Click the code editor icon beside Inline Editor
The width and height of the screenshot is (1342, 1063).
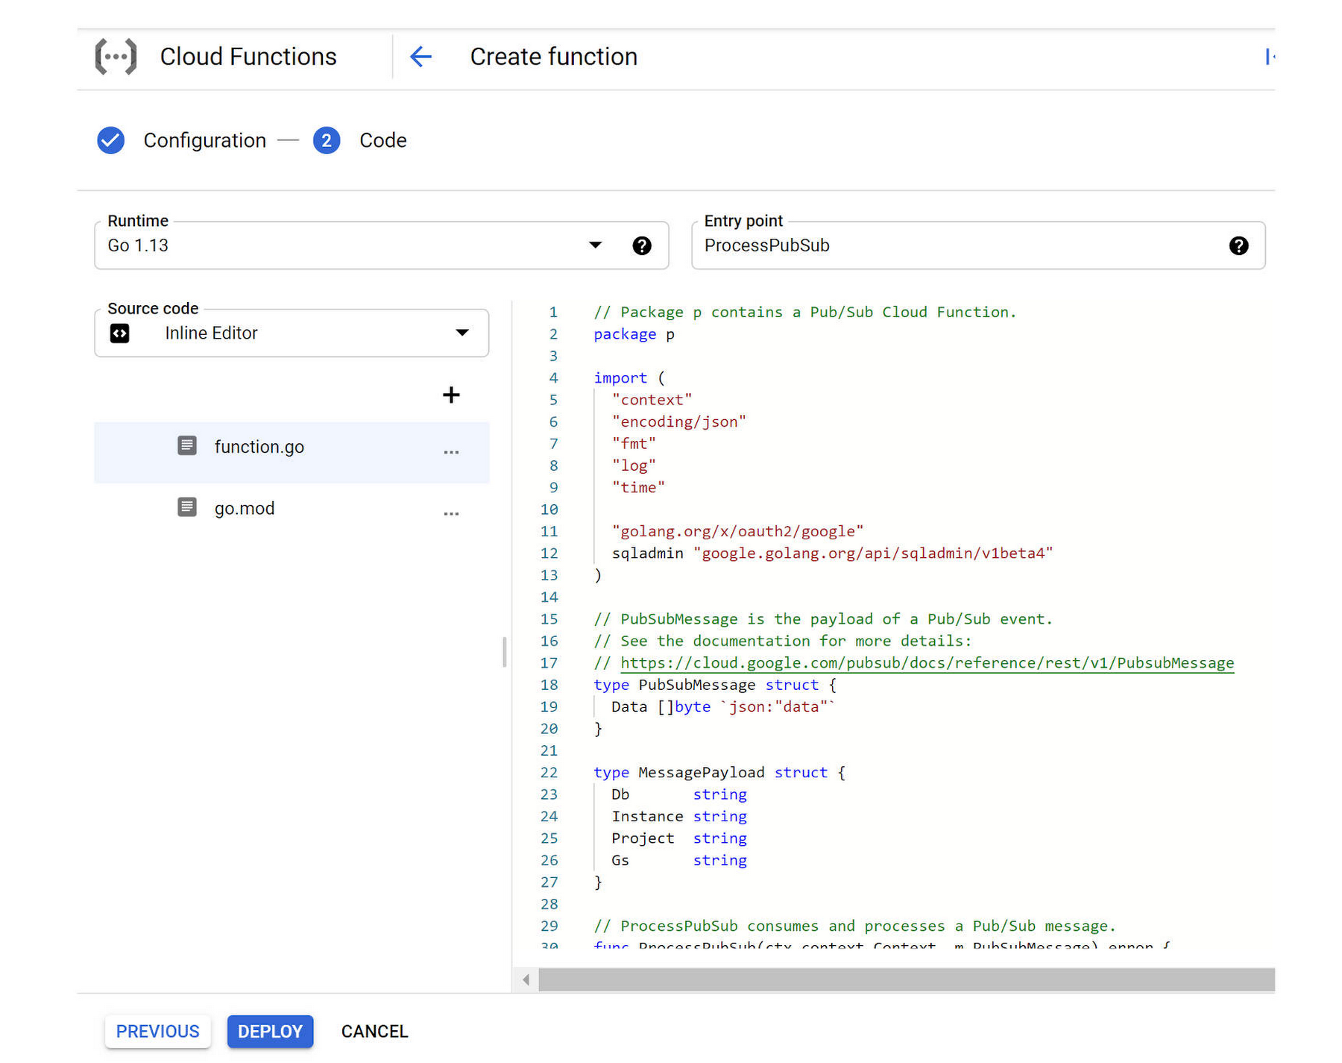(120, 333)
